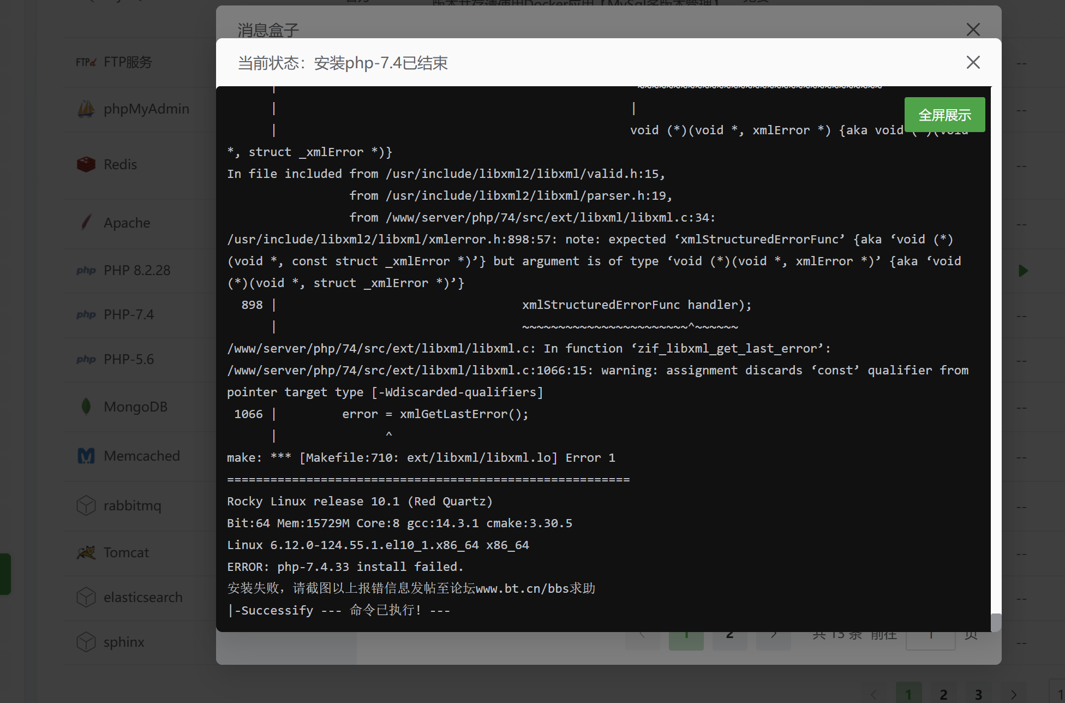Image resolution: width=1065 pixels, height=703 pixels.
Task: Click the Linux kernel version line
Action: (x=378, y=545)
